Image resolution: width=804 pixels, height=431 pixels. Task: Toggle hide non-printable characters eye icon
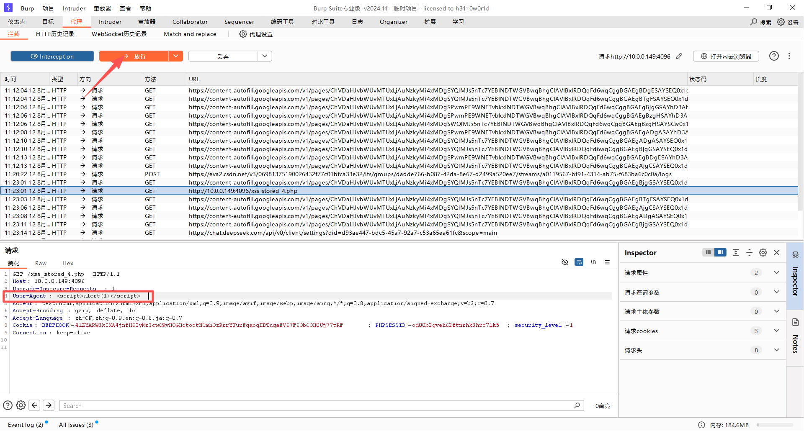tap(565, 262)
